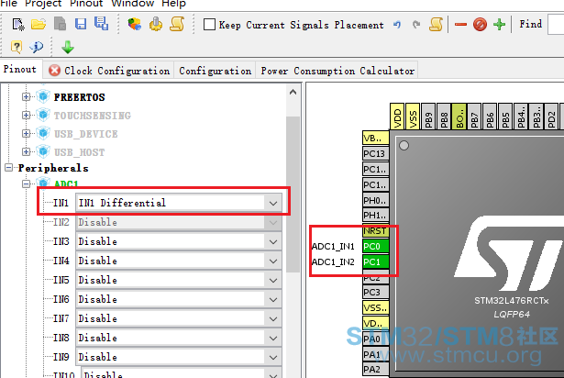The width and height of the screenshot is (564, 378).
Task: Click the yellow brush icon beside Redo
Action: (x=436, y=24)
